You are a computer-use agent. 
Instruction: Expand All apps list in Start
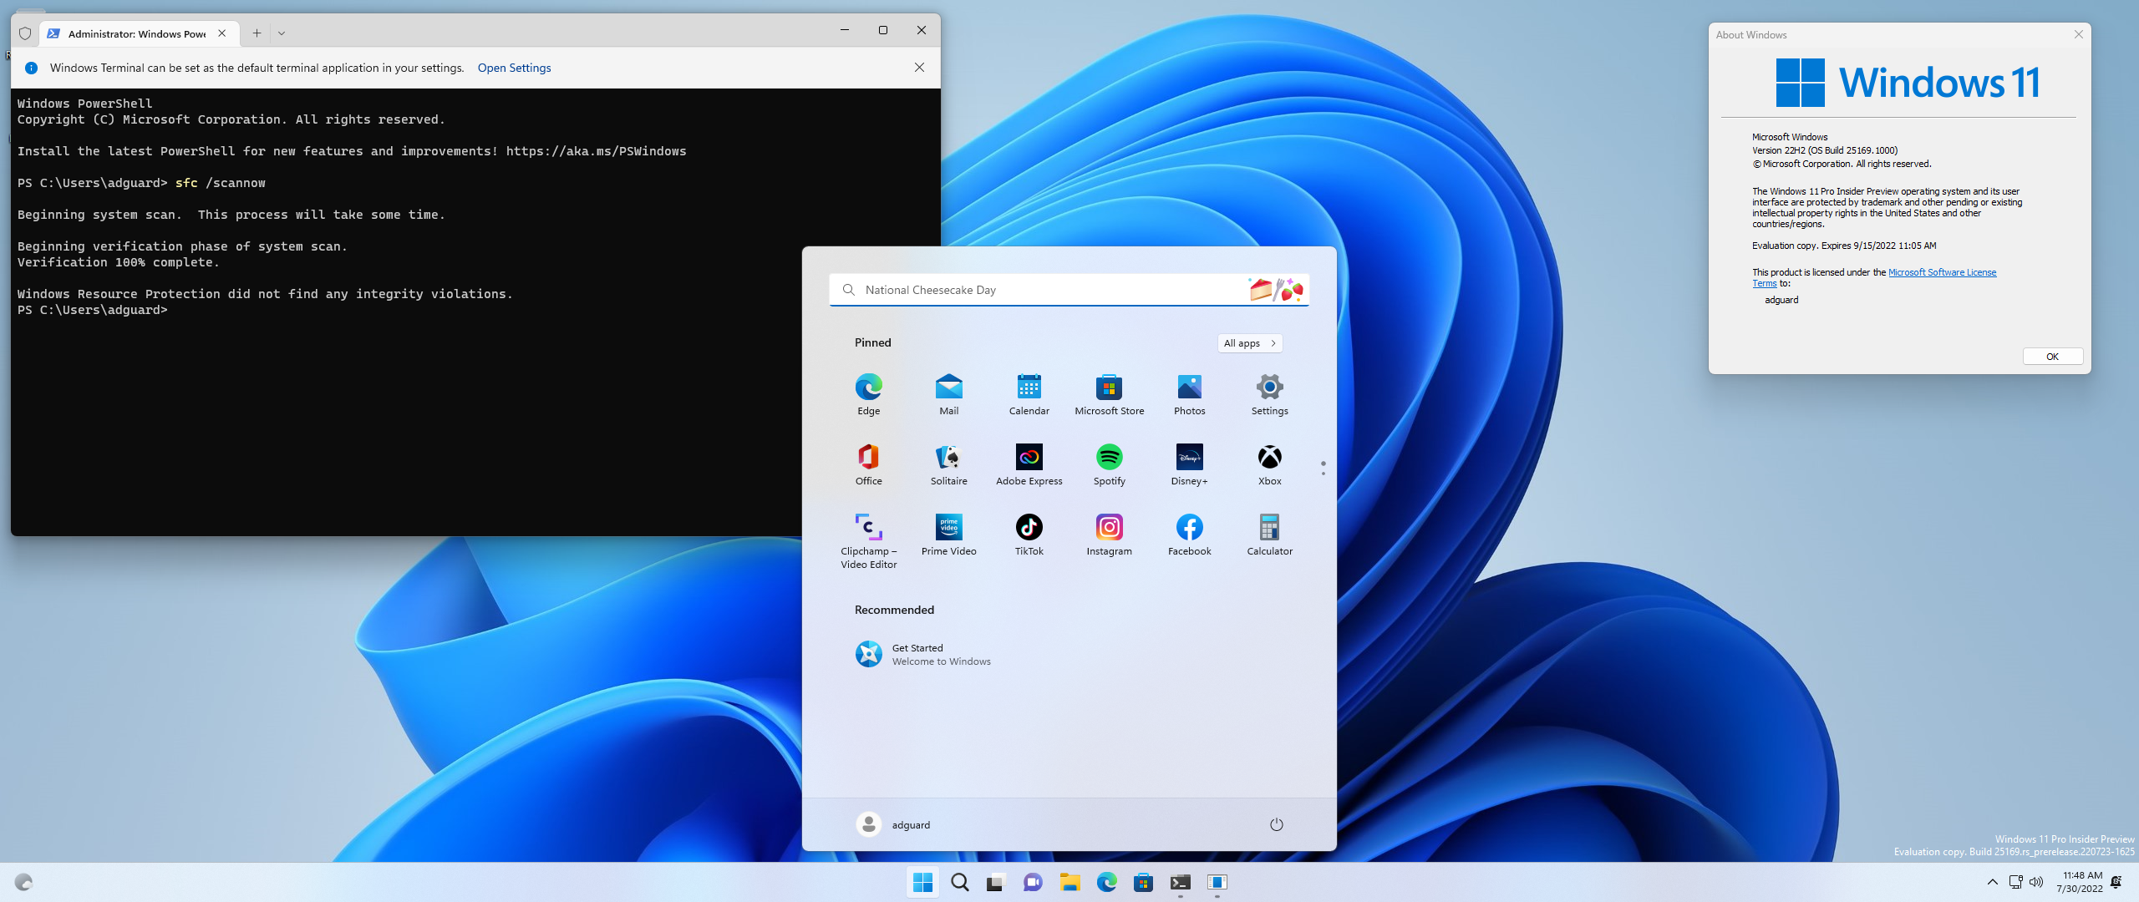1249,343
